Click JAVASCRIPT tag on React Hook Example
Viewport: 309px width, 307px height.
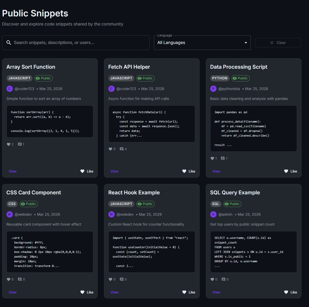[121, 204]
